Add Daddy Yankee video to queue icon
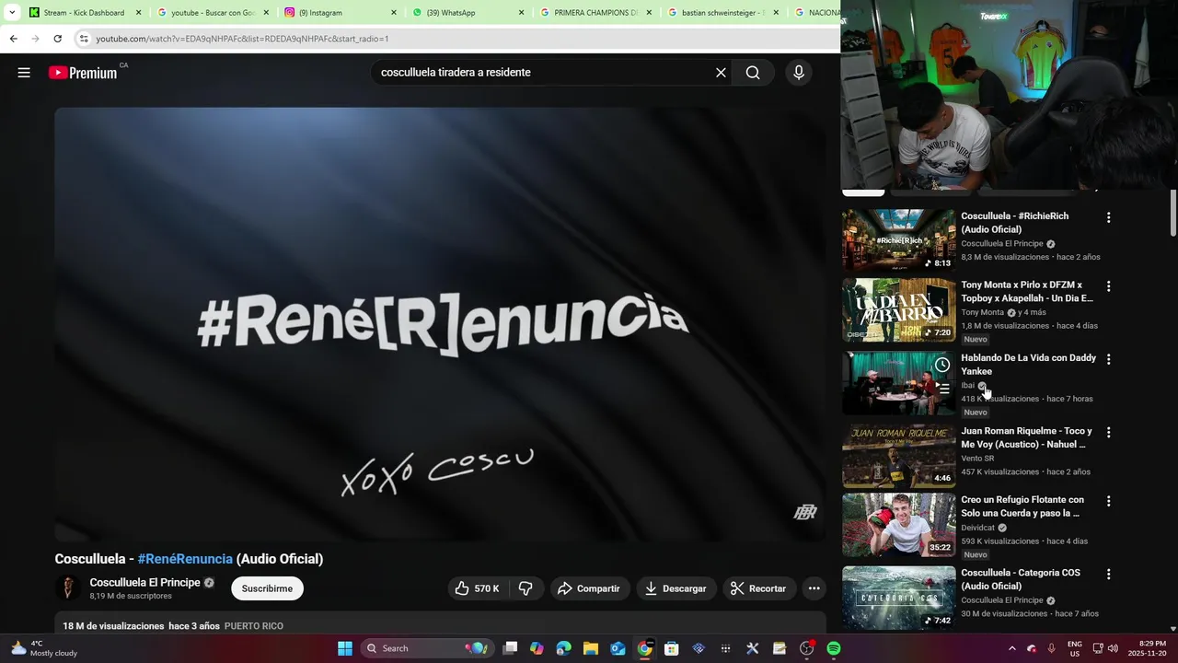The width and height of the screenshot is (1178, 663). pos(942,390)
